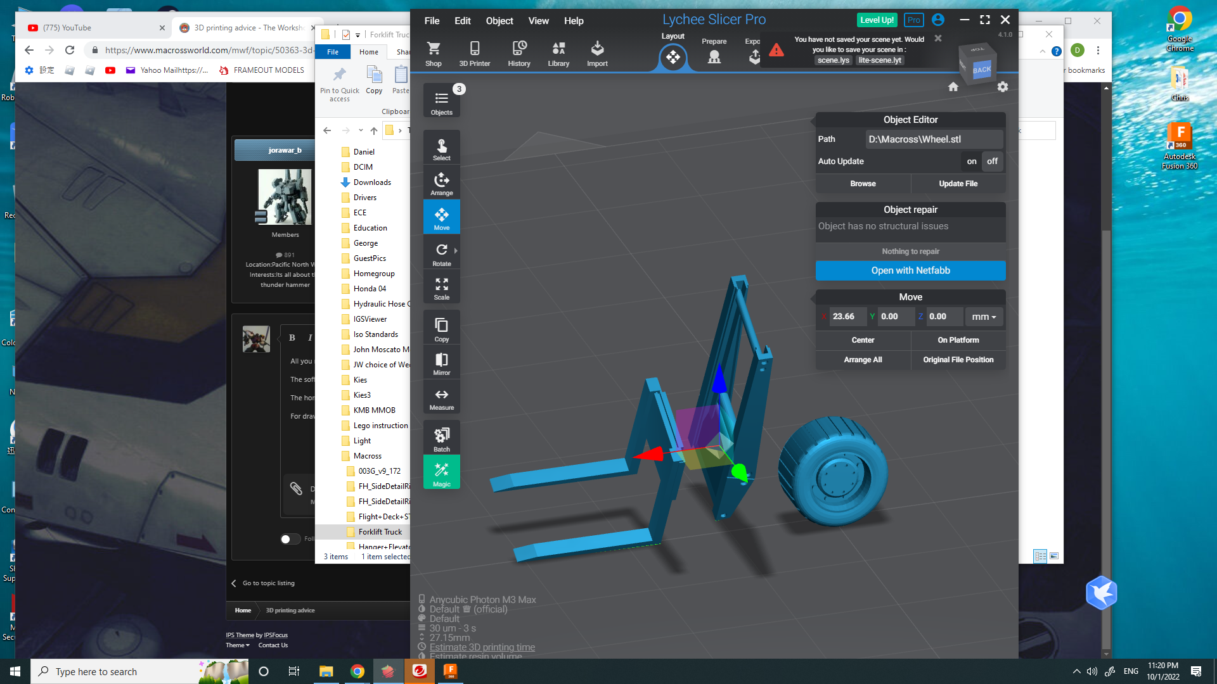Screen dimensions: 1217x684
Task: Expand the Rotate tool options arrow
Action: [x=456, y=251]
